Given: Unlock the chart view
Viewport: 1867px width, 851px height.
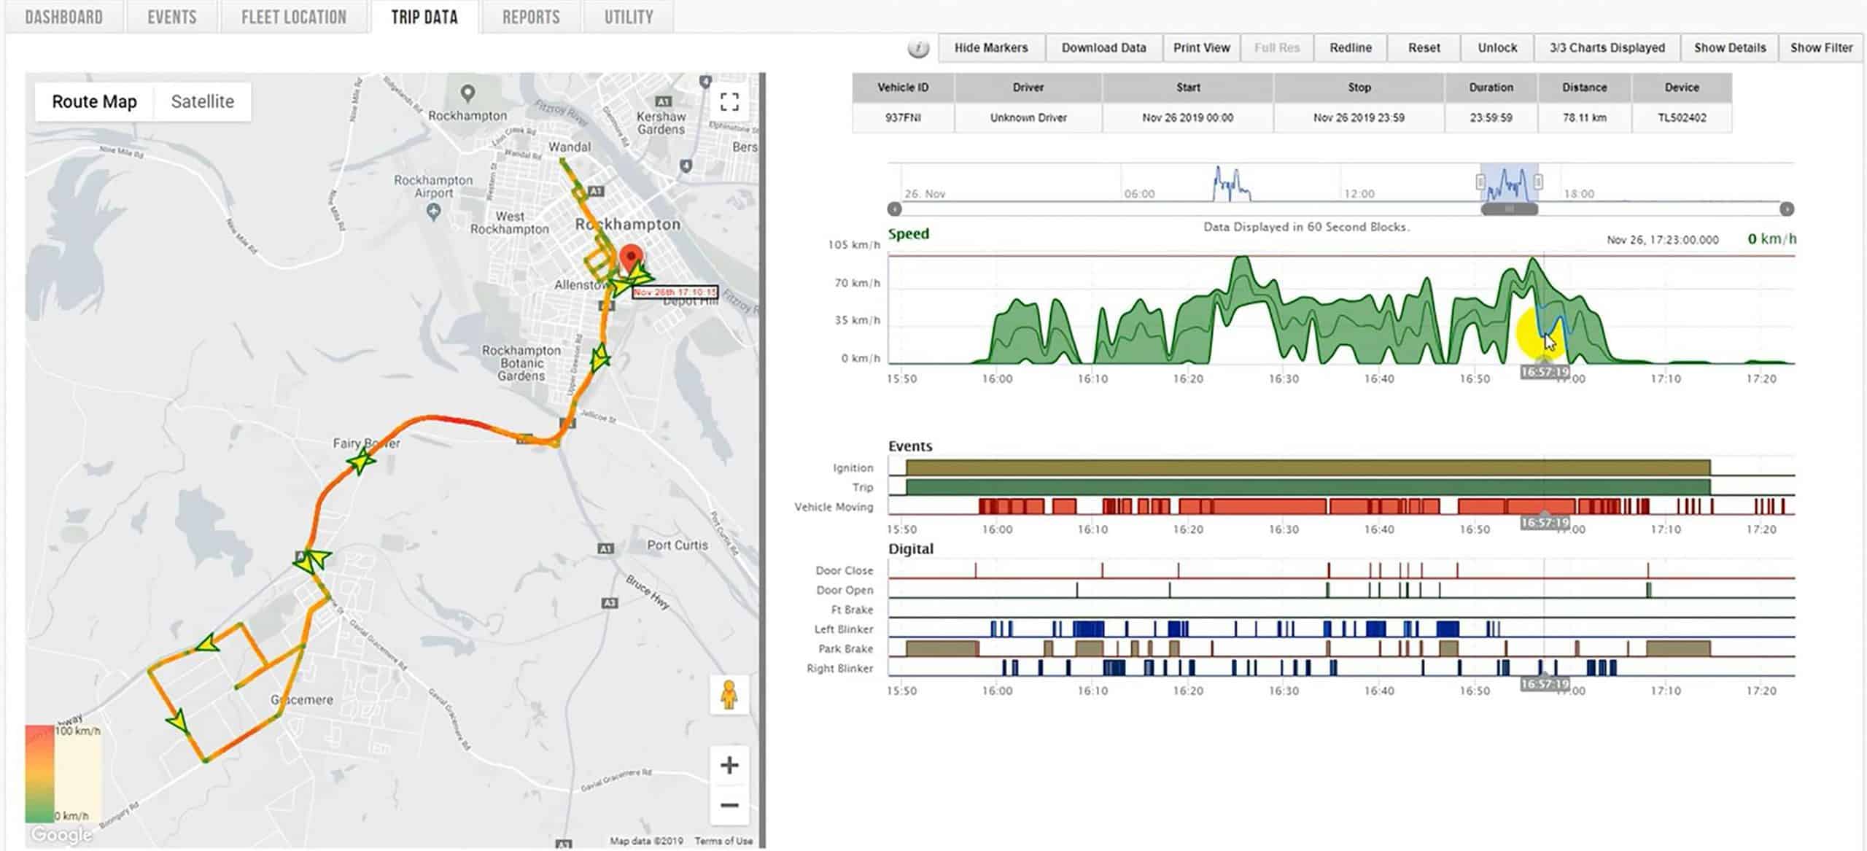Looking at the screenshot, I should pyautogui.click(x=1497, y=48).
